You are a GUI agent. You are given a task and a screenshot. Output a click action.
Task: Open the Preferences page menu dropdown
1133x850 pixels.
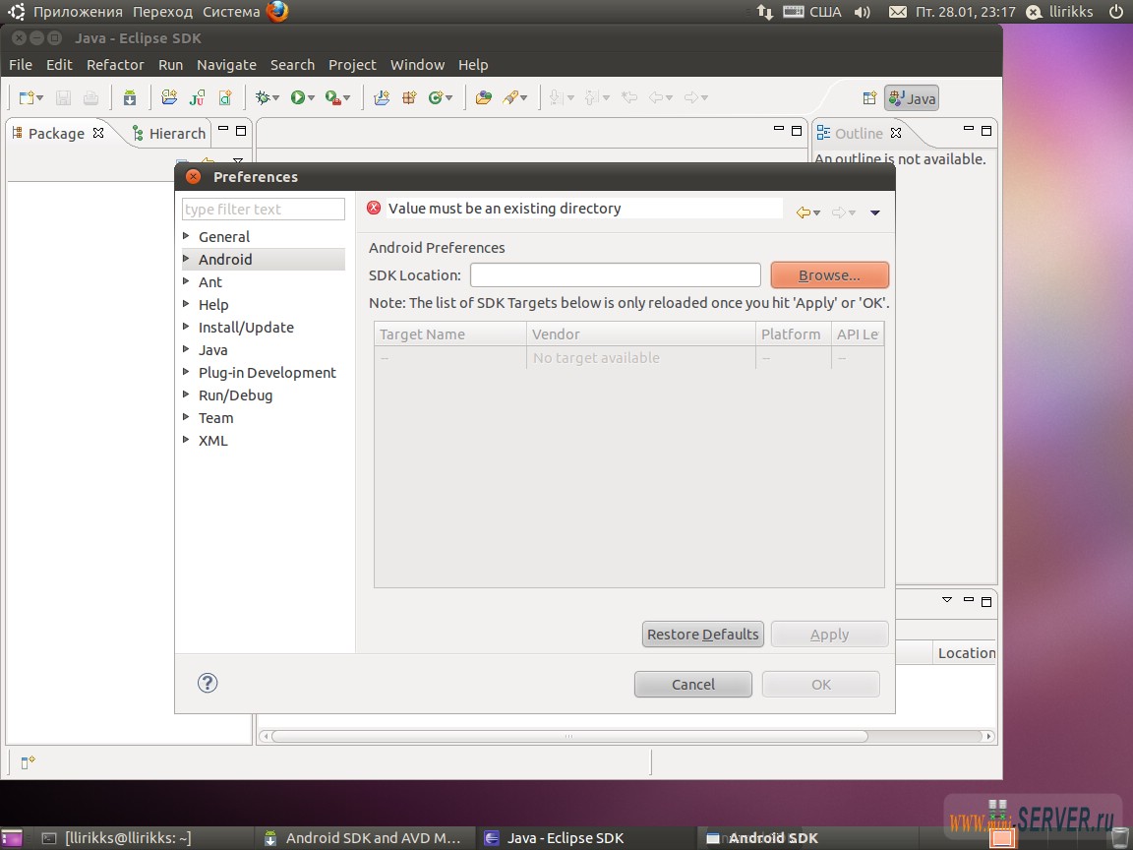(875, 212)
